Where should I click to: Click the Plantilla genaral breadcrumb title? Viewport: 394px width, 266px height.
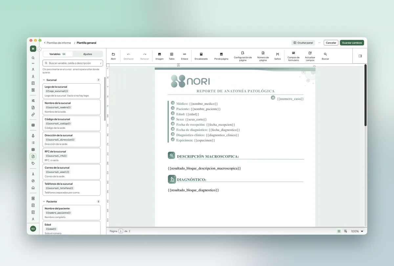pos(86,43)
